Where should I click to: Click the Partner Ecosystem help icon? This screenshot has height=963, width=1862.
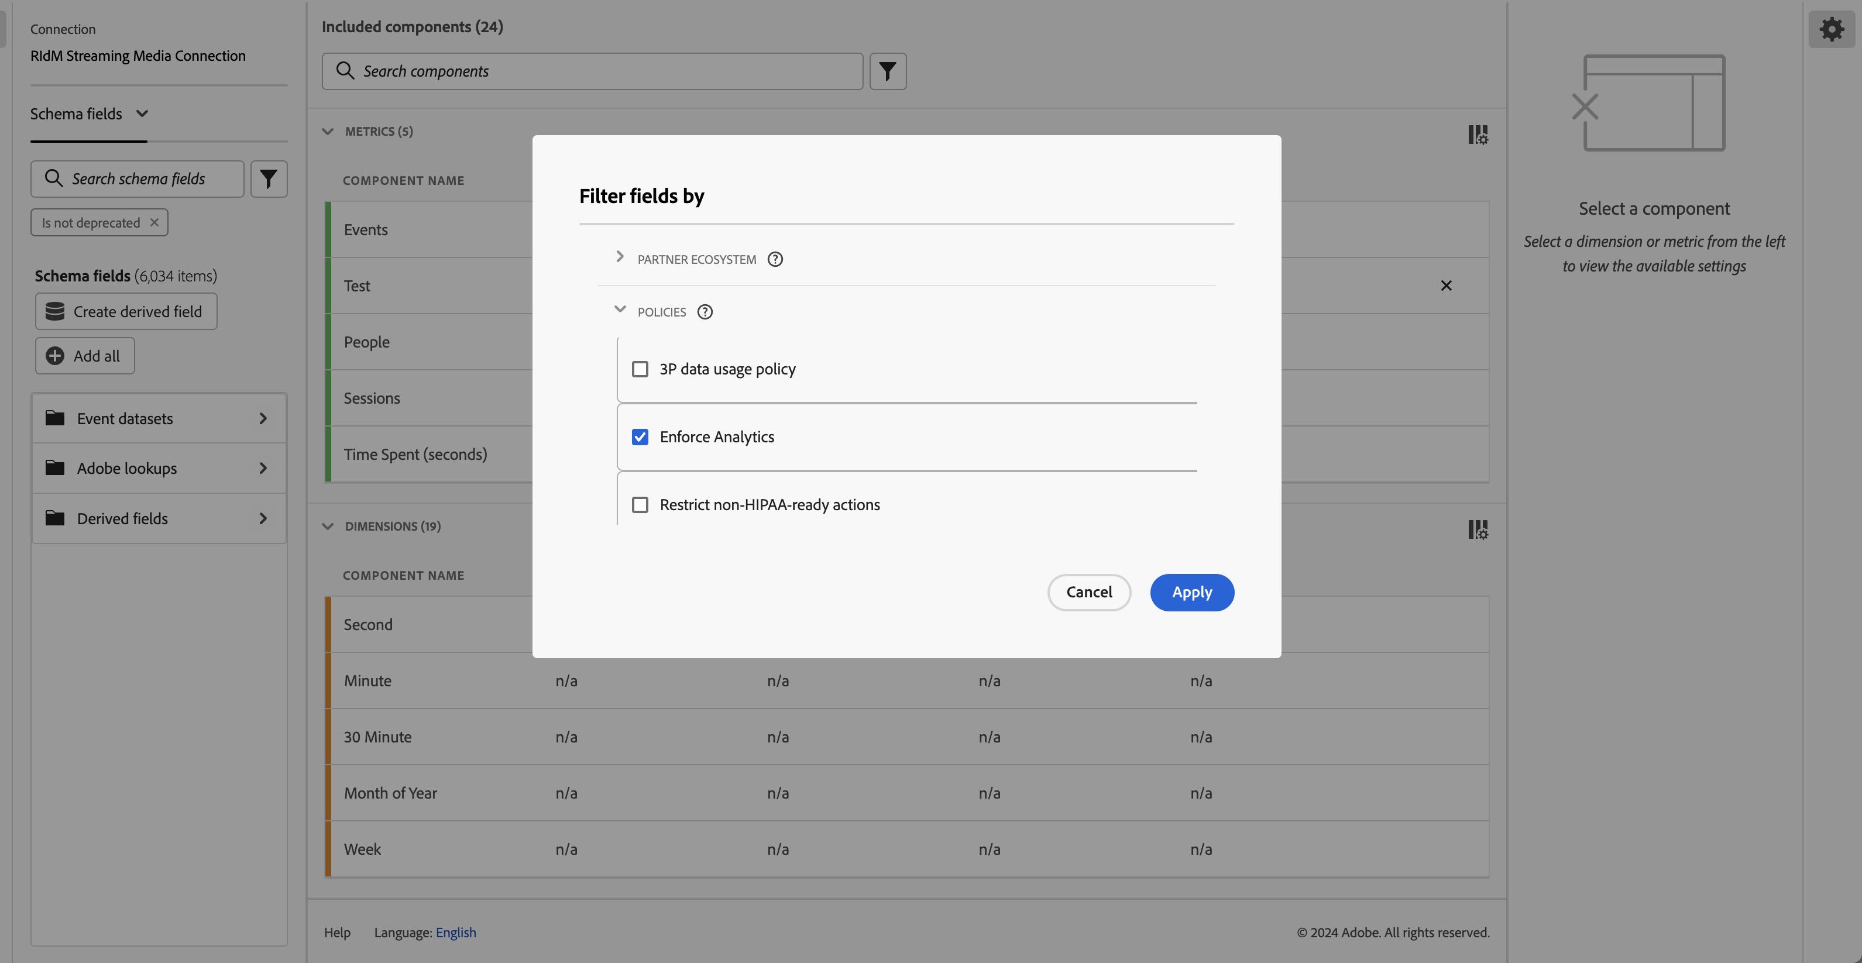click(x=775, y=259)
